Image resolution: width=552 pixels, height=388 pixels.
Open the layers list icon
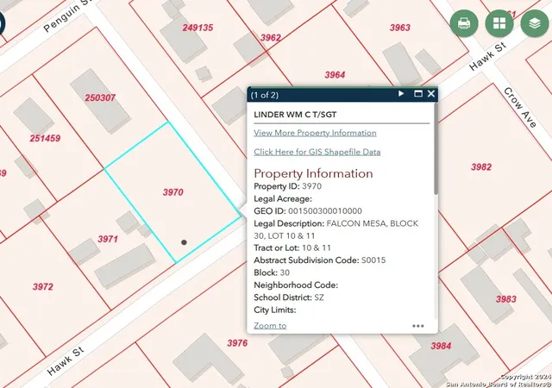535,23
